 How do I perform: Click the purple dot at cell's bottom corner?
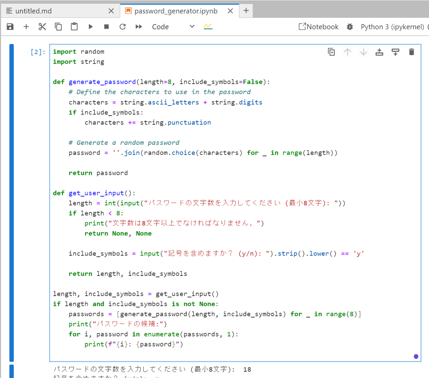(416, 356)
